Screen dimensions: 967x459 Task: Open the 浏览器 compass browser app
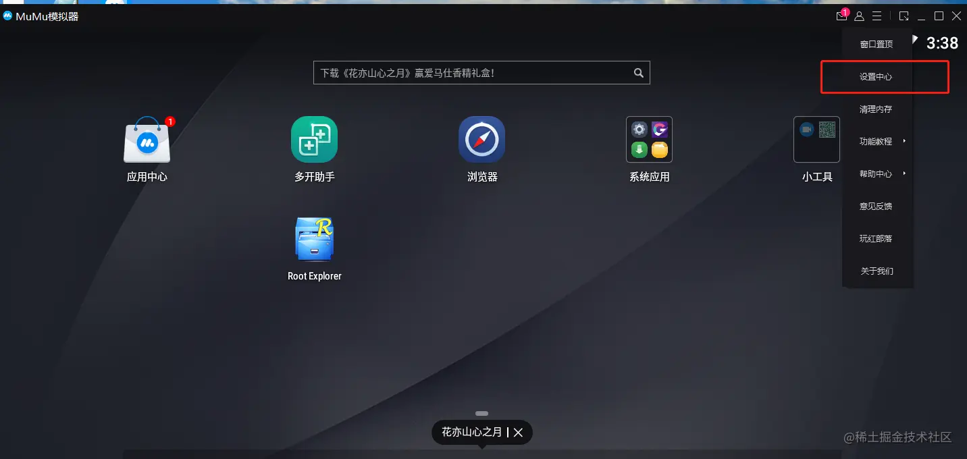pyautogui.click(x=481, y=140)
